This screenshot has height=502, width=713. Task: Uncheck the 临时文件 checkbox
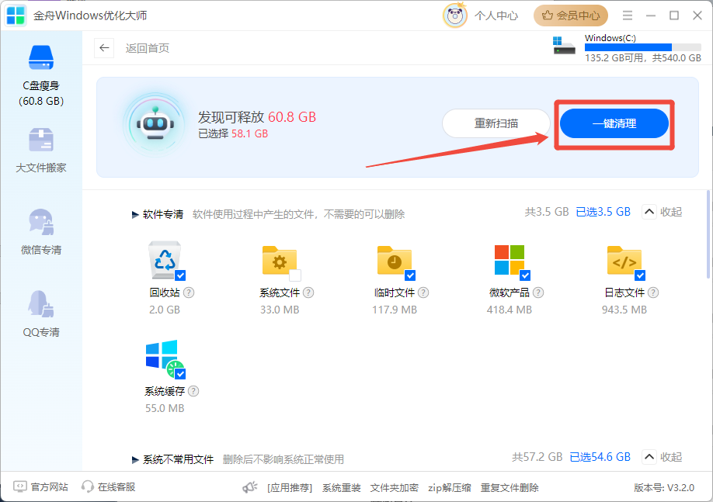pos(410,275)
